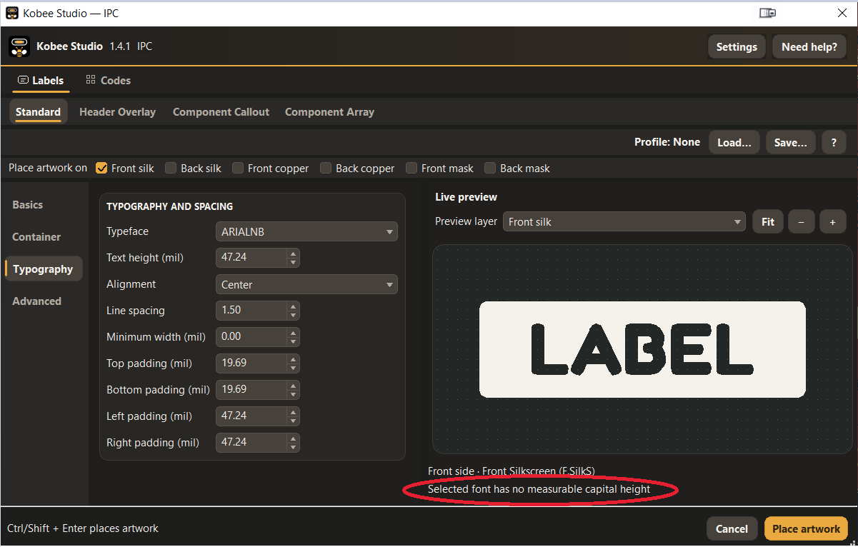Click the Text height value field
858x547 pixels.
[x=251, y=258]
